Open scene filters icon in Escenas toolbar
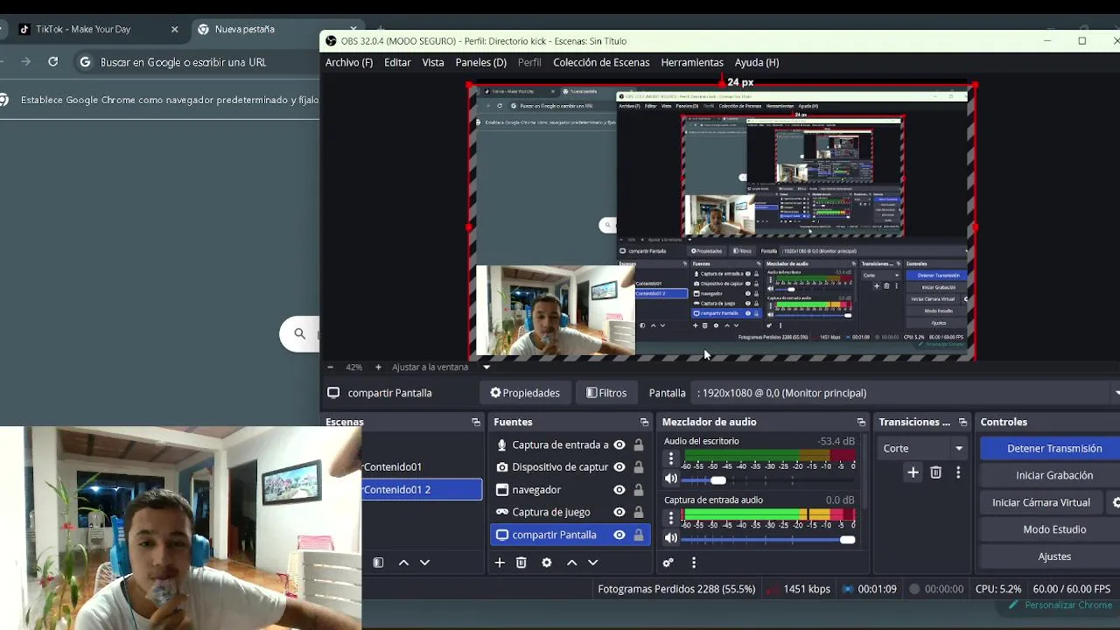This screenshot has width=1120, height=630. tap(378, 563)
